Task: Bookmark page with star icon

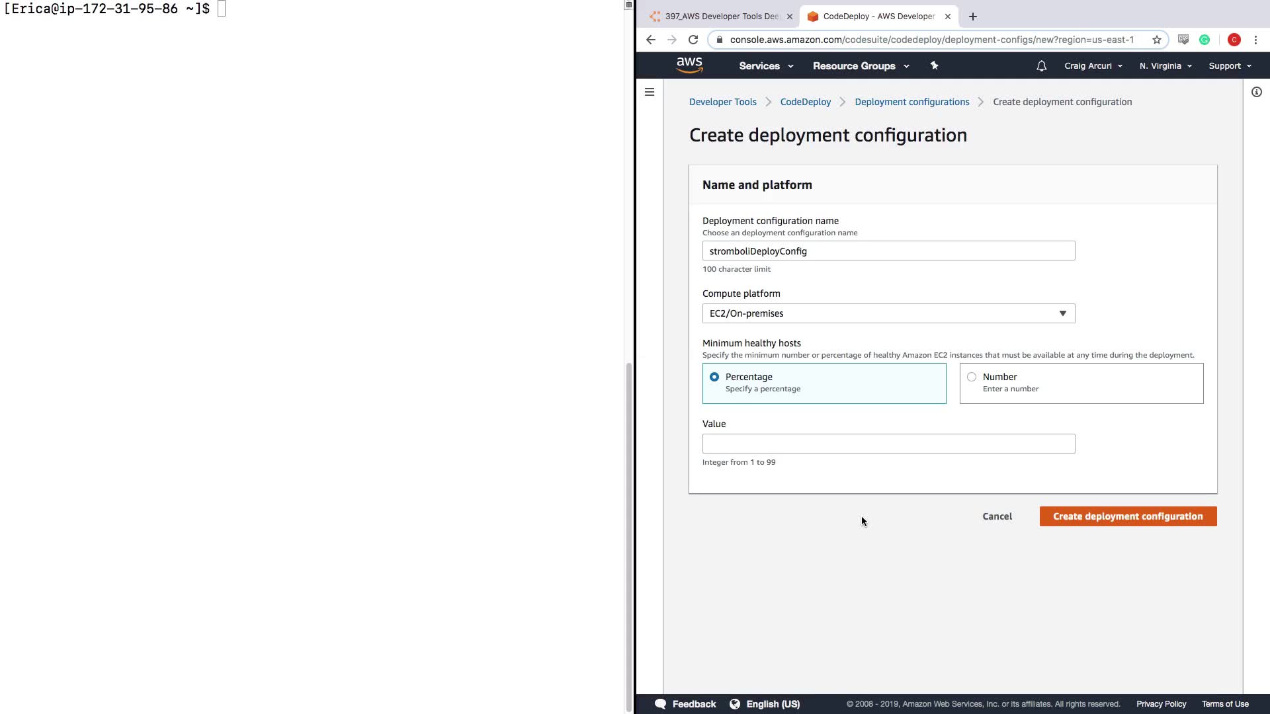Action: [x=1156, y=40]
